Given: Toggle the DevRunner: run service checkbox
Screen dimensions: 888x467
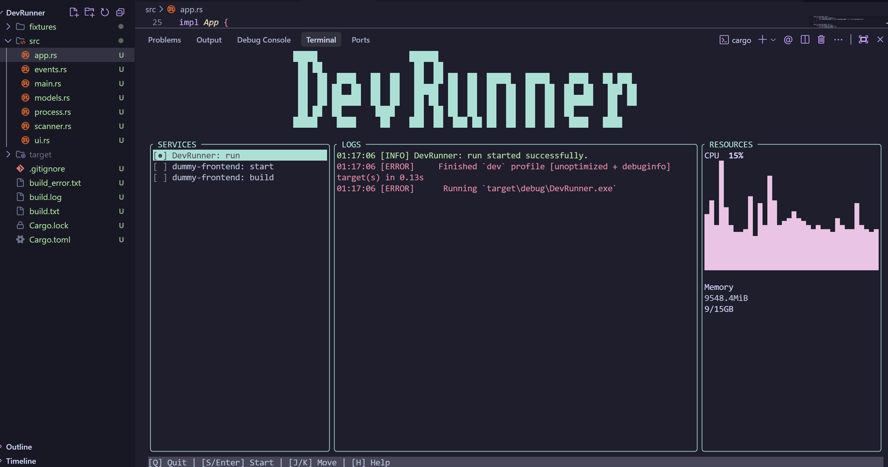Looking at the screenshot, I should 160,155.
